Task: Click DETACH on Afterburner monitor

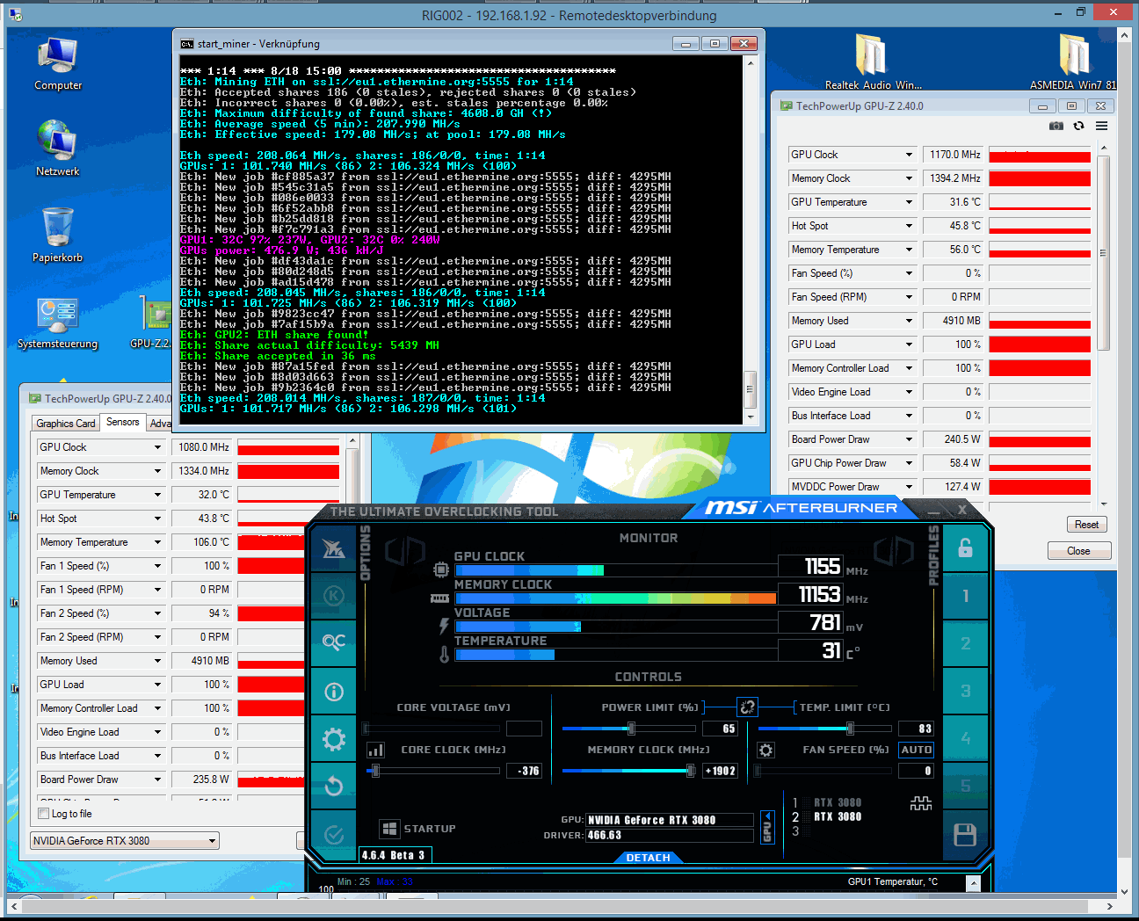Action: [x=649, y=858]
